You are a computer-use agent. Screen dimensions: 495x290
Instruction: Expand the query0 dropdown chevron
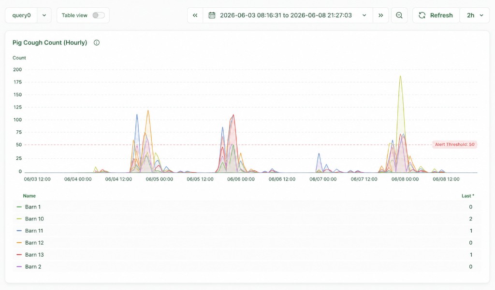[x=44, y=15]
